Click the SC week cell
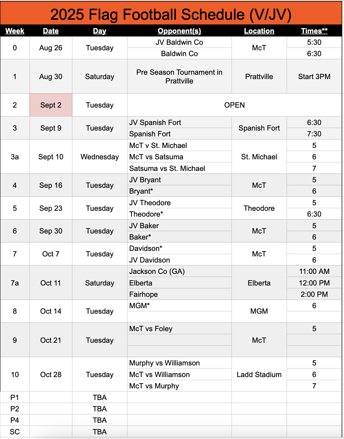Image resolution: width=344 pixels, height=439 pixels. [15, 432]
